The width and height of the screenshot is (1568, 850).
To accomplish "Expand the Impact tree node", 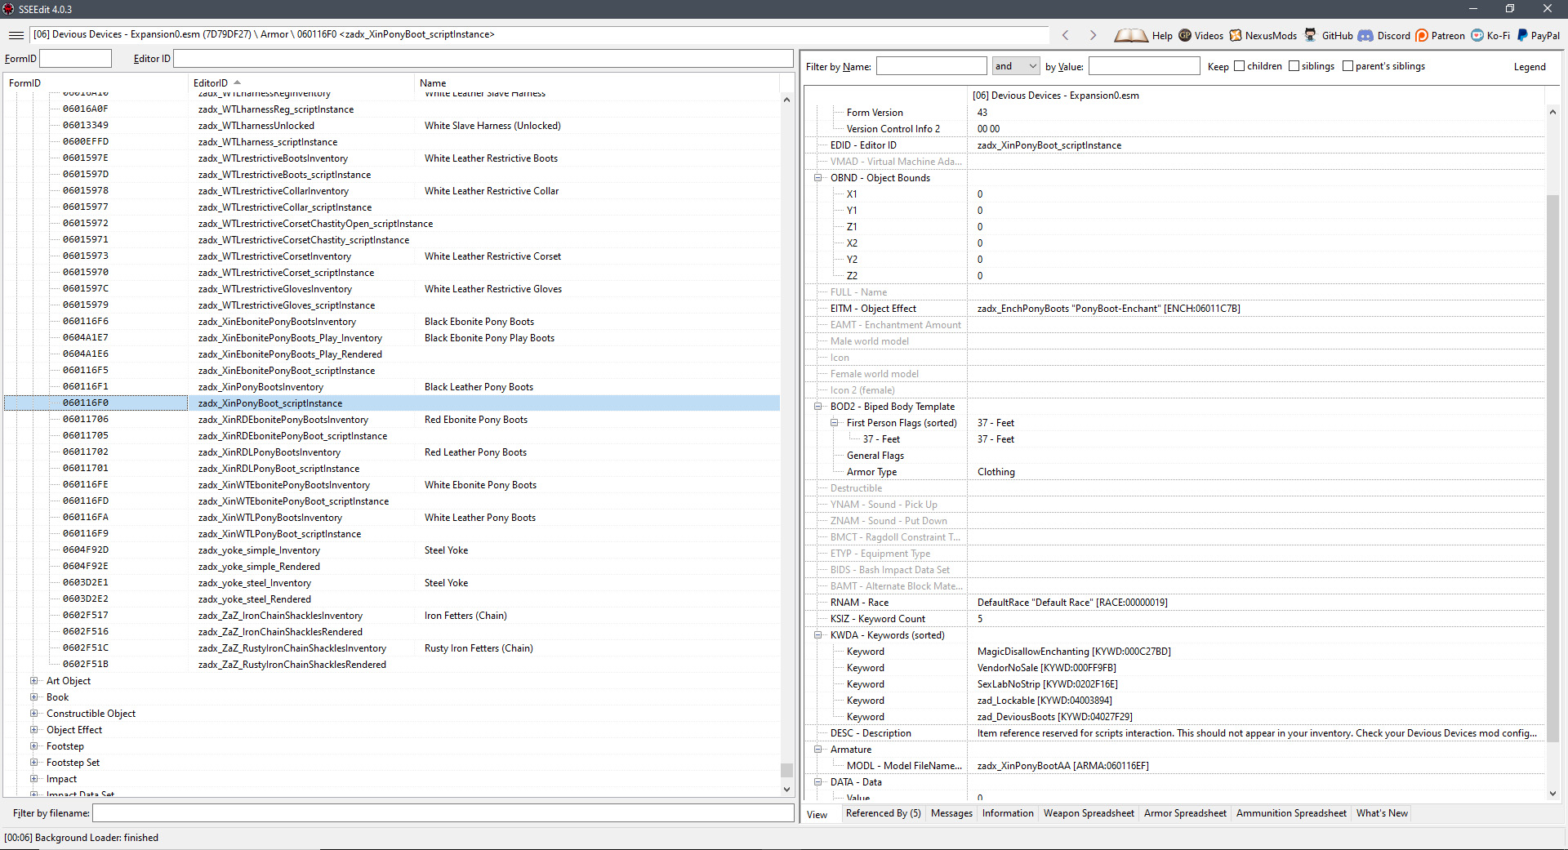I will (x=34, y=779).
